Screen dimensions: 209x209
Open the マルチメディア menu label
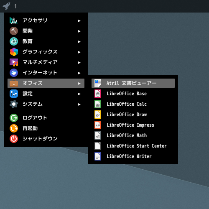(40, 62)
